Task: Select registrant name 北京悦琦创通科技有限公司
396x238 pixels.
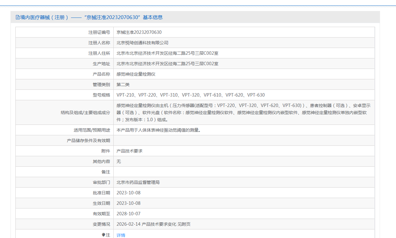Action: coord(143,43)
